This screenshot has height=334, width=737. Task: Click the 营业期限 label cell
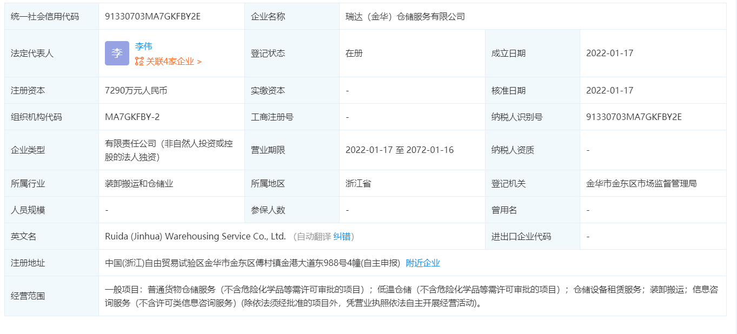[292, 150]
